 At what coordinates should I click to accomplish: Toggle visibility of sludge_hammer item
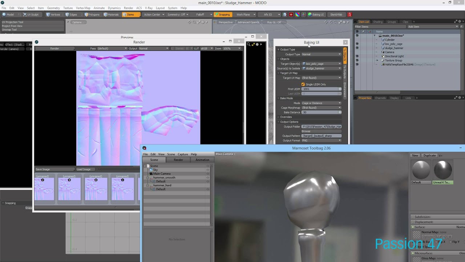pyautogui.click(x=357, y=48)
